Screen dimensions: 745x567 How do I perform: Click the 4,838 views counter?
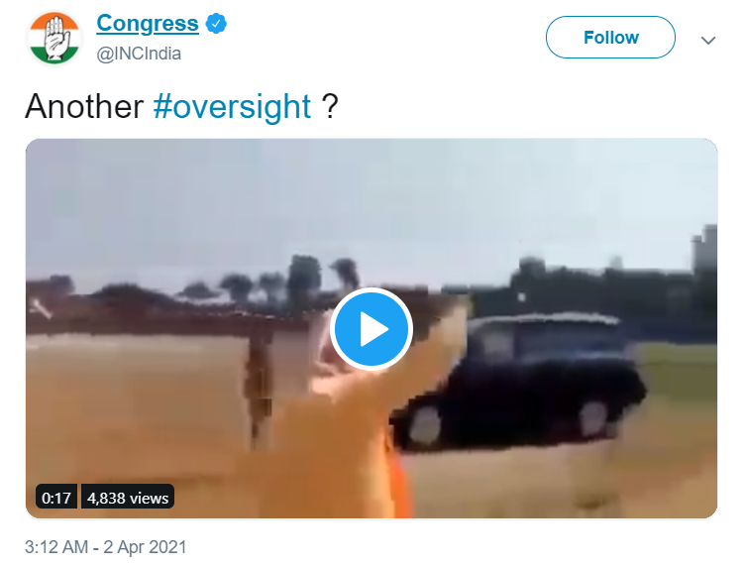pos(128,498)
